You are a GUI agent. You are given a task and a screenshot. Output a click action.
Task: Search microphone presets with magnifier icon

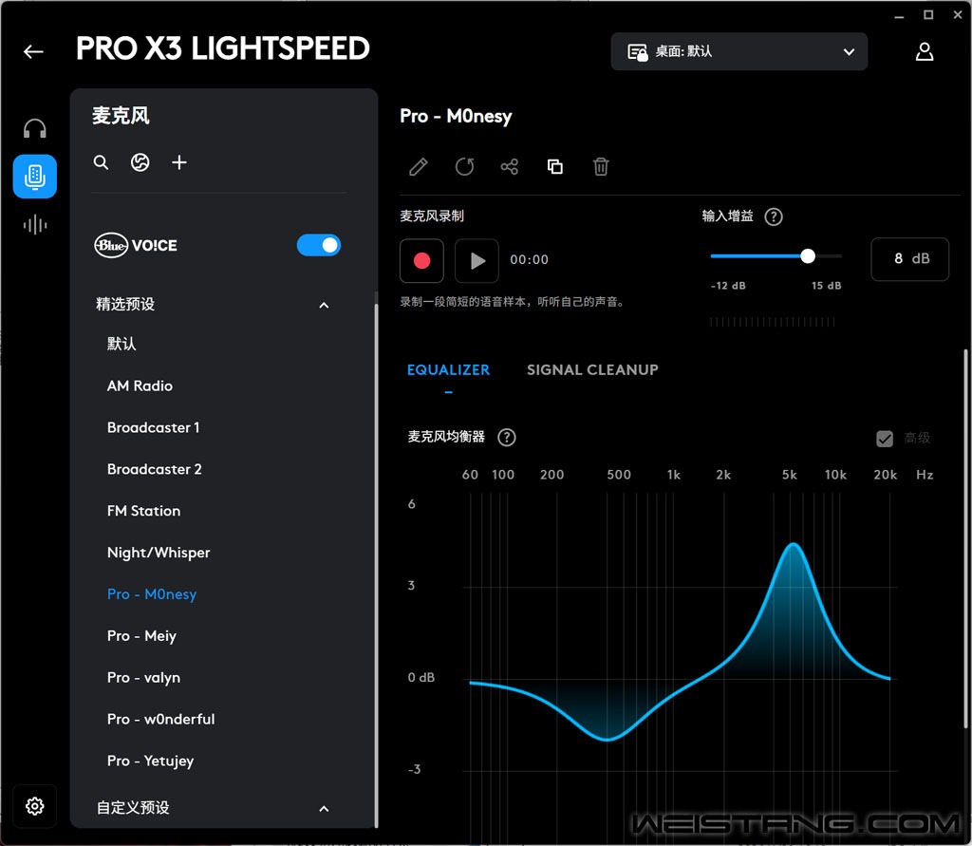[101, 162]
